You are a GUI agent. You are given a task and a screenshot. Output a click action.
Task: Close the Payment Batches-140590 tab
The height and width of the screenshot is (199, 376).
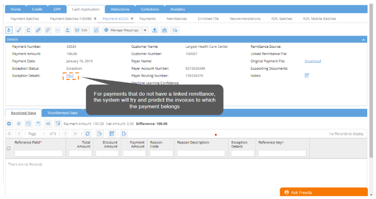(x=95, y=19)
